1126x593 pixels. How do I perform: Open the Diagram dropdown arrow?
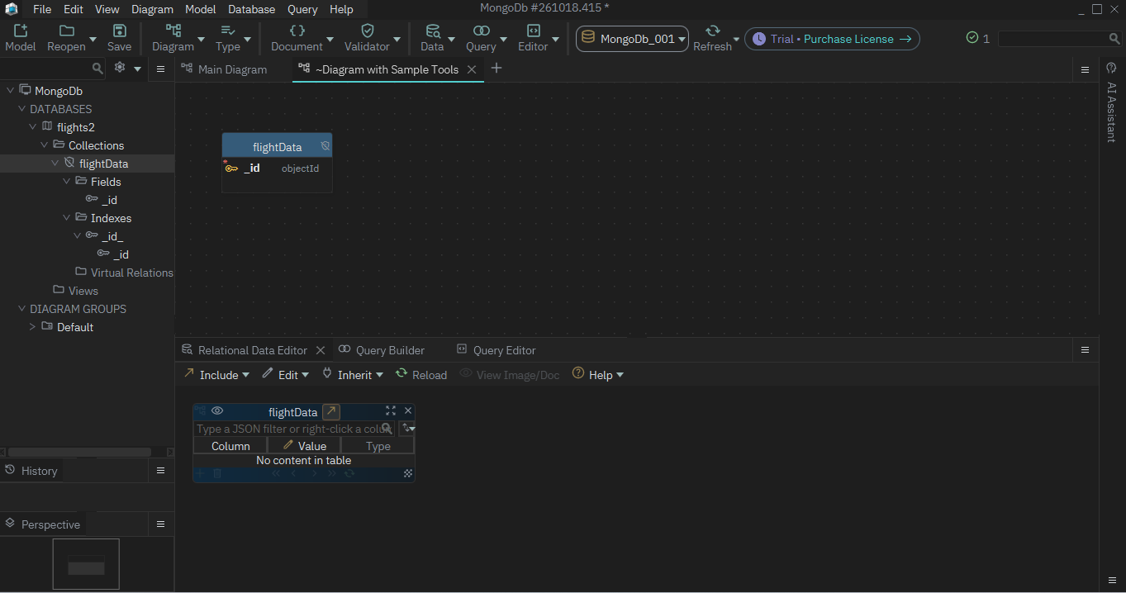tap(201, 39)
